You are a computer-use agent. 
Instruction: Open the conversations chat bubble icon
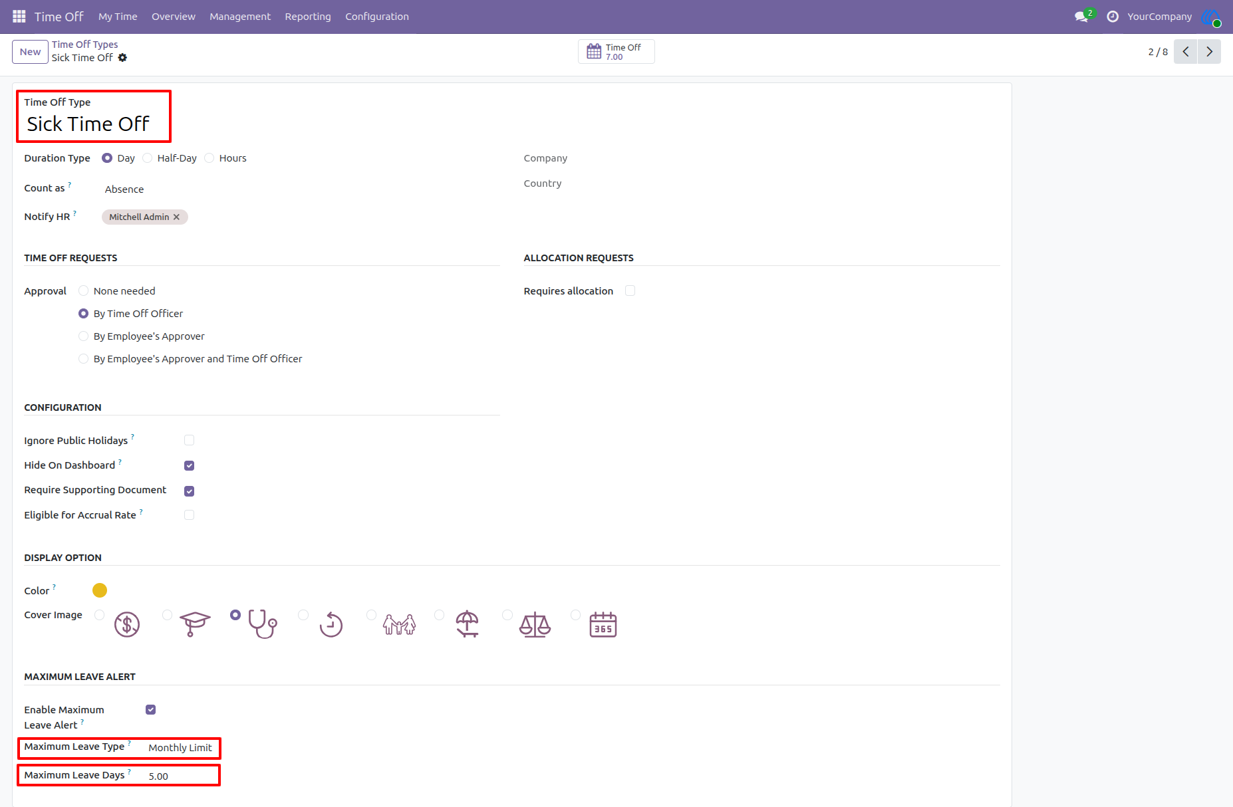[x=1082, y=17]
